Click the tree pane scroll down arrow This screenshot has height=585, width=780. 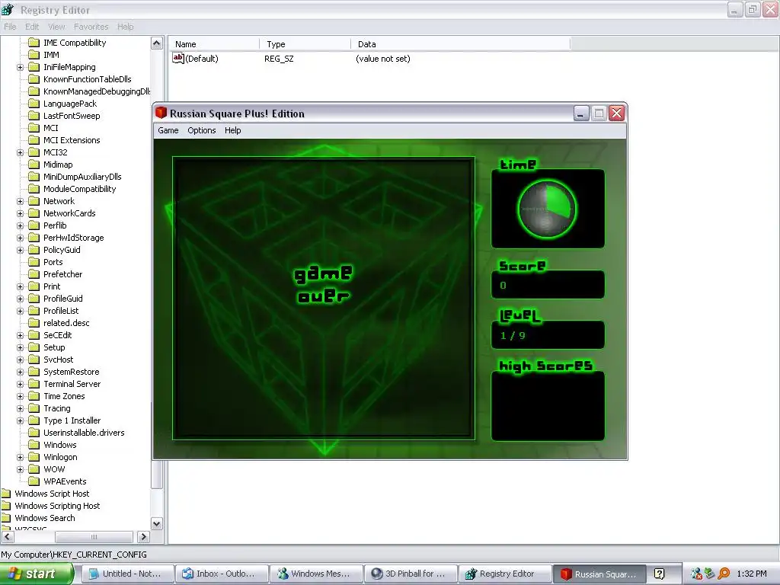[x=157, y=524]
